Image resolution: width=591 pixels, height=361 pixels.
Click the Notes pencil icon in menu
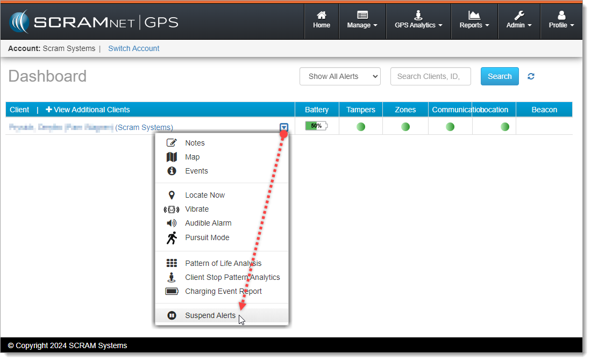(172, 143)
